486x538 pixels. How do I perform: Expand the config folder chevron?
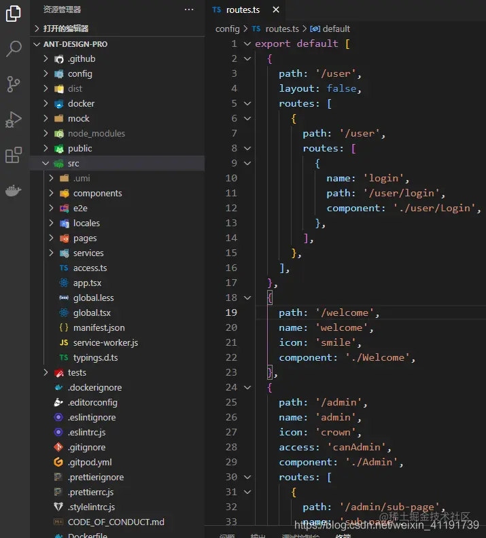click(46, 73)
